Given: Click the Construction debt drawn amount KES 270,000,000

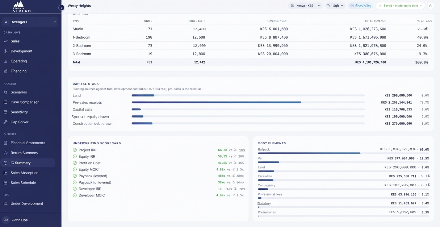Looking at the screenshot, I should pos(398,124).
